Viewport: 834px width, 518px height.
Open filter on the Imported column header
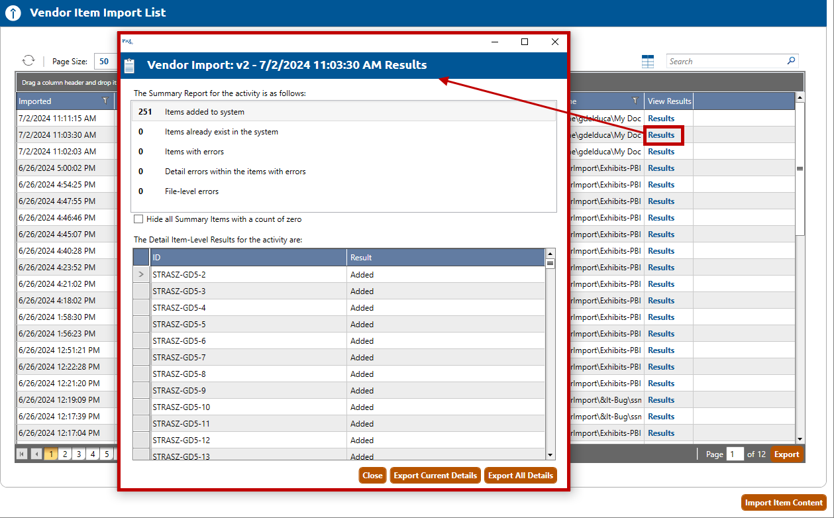105,101
